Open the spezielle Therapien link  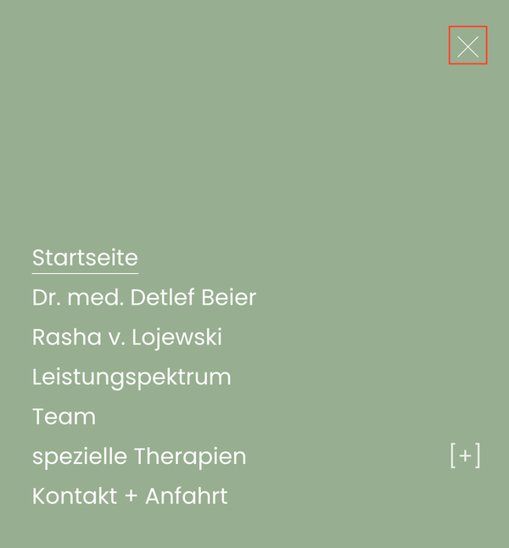(x=139, y=456)
